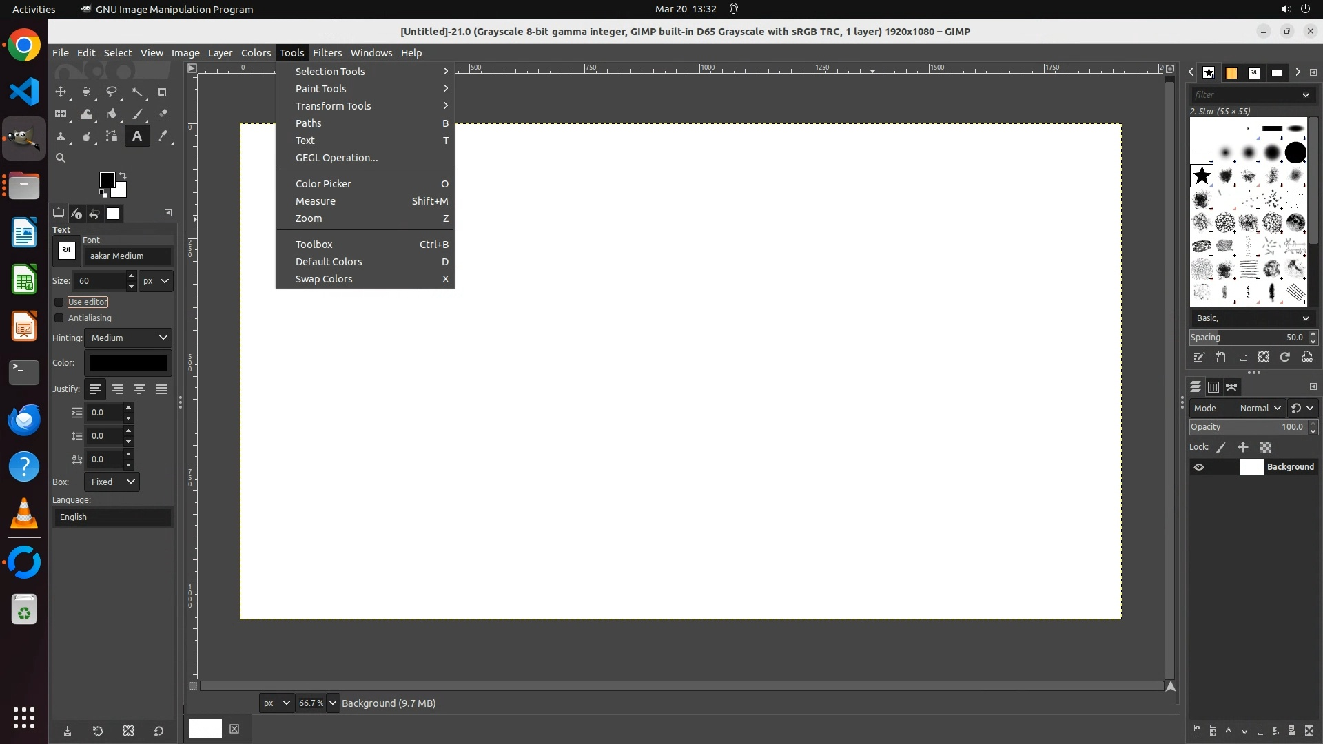
Task: Select the Crop tool
Action: (163, 92)
